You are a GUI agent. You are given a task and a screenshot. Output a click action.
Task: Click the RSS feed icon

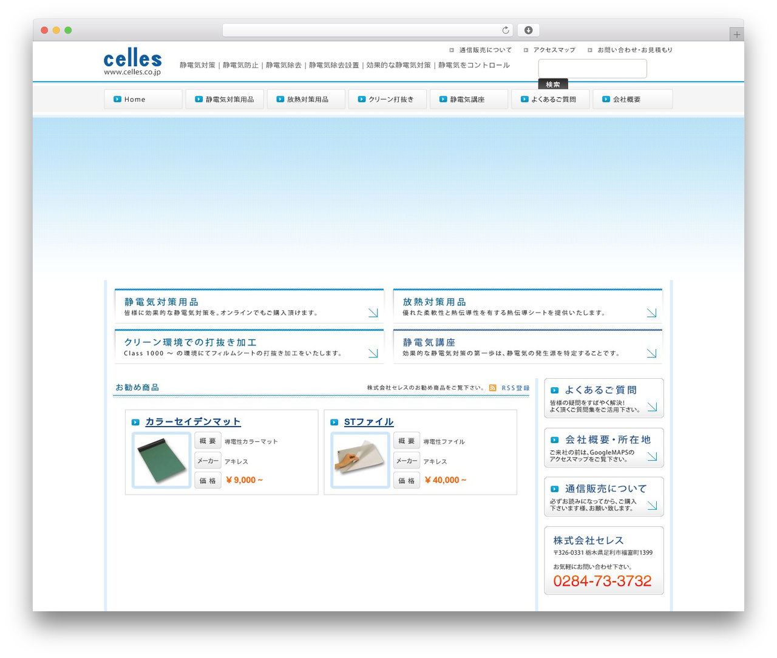click(x=493, y=388)
